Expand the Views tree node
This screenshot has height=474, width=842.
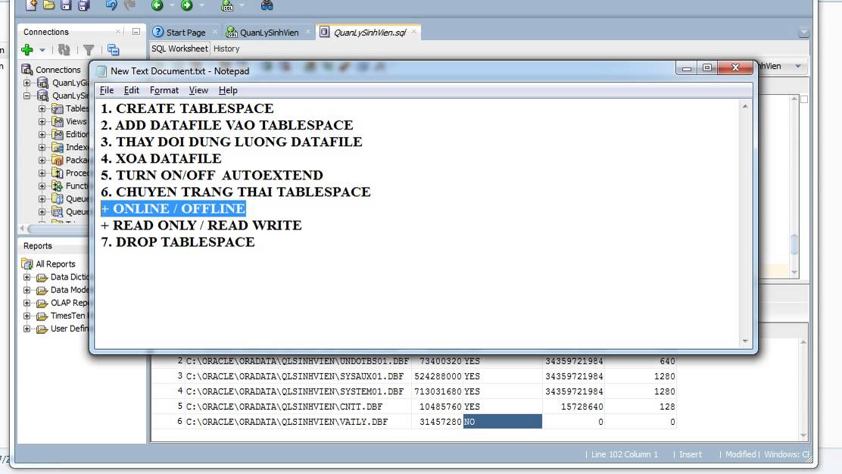(42, 122)
